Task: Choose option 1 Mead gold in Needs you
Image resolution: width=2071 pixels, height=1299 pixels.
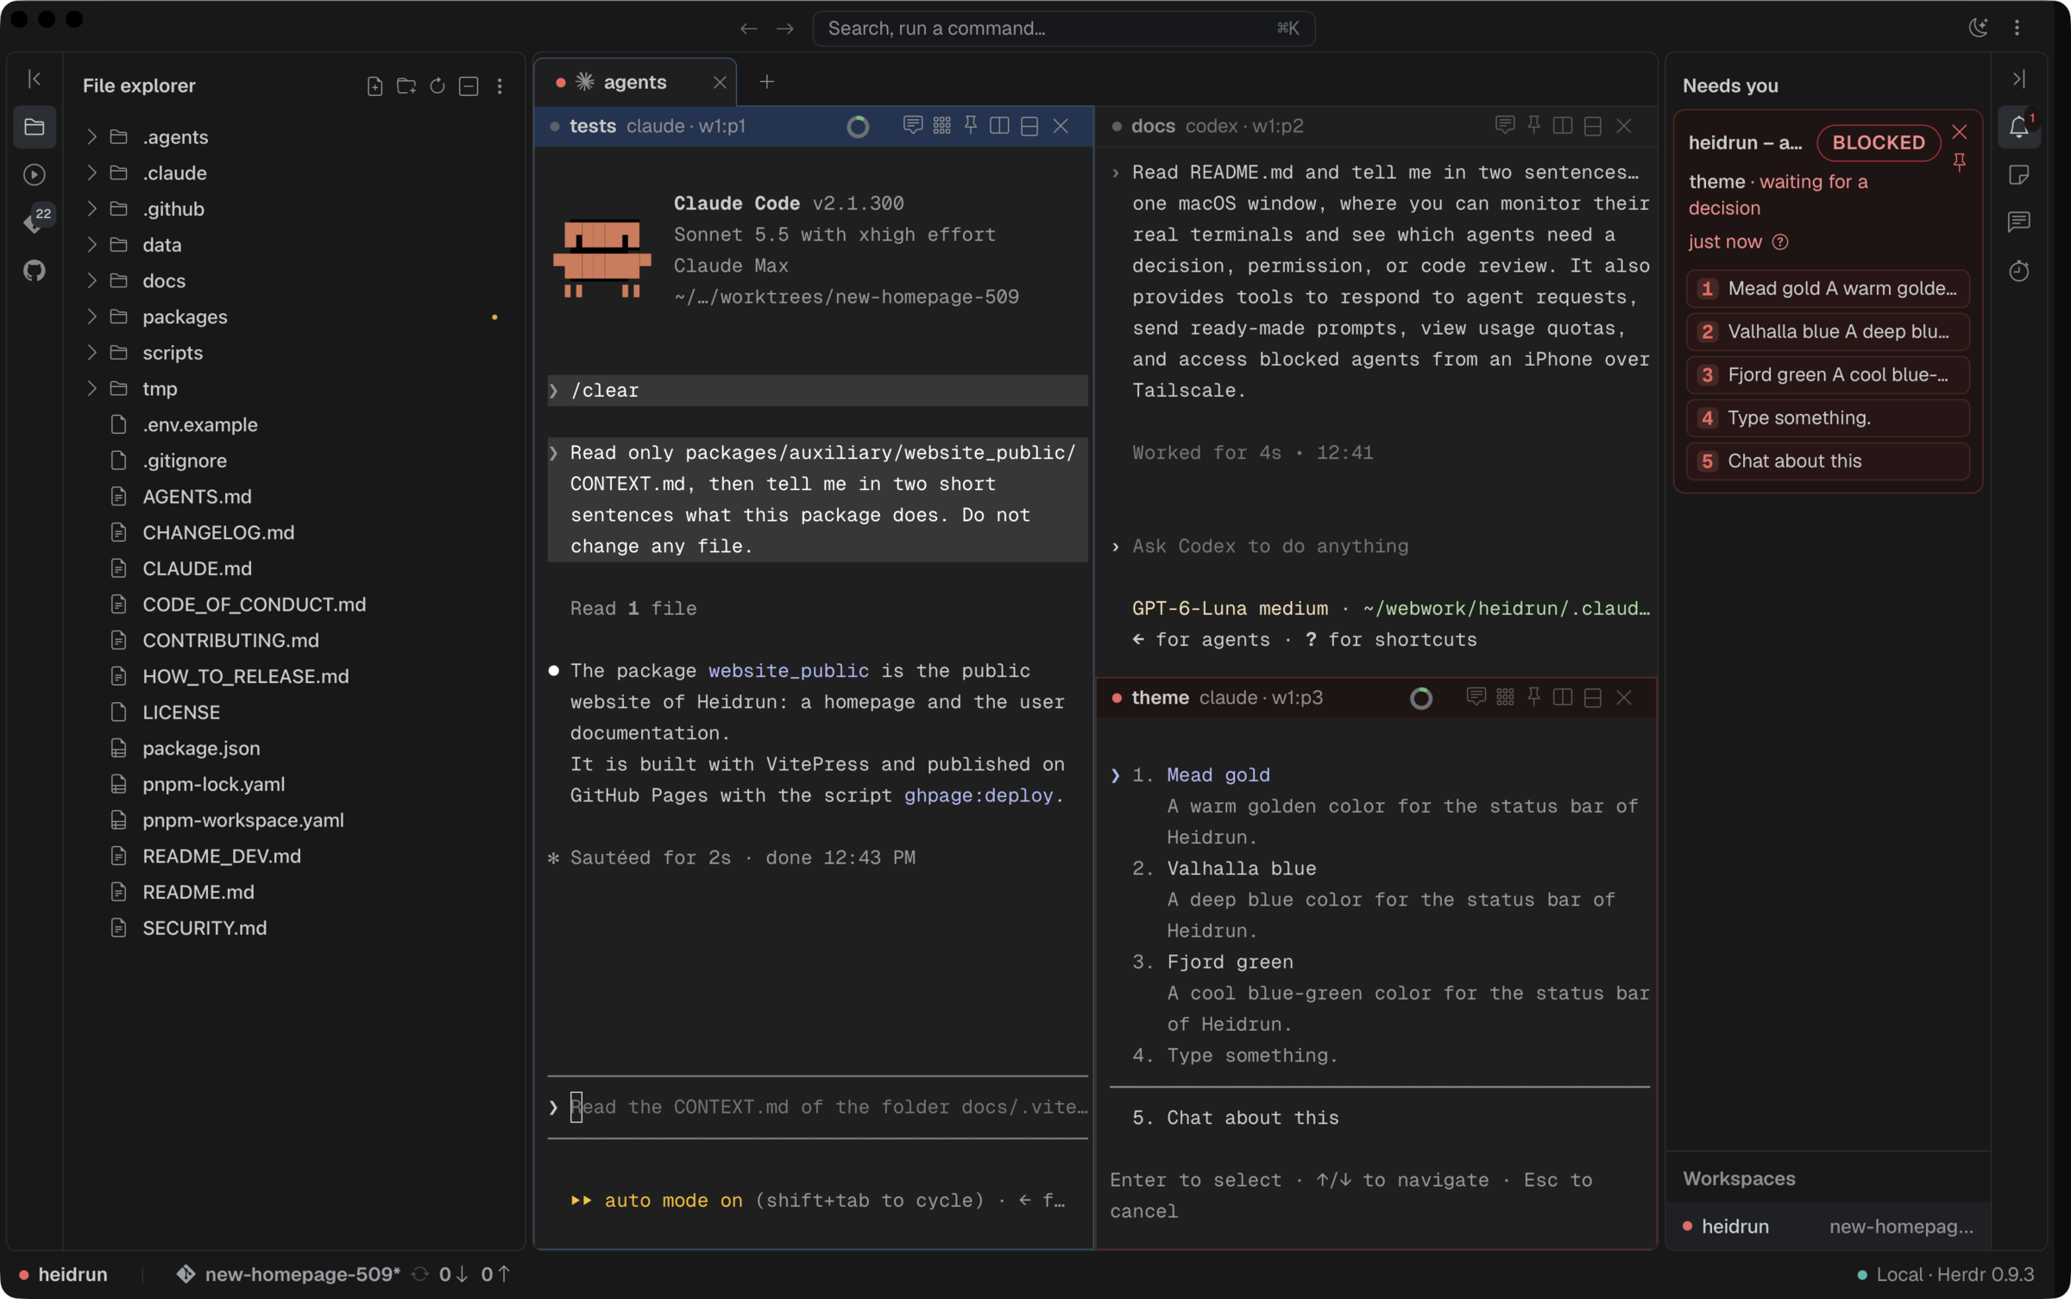Action: click(x=1827, y=288)
